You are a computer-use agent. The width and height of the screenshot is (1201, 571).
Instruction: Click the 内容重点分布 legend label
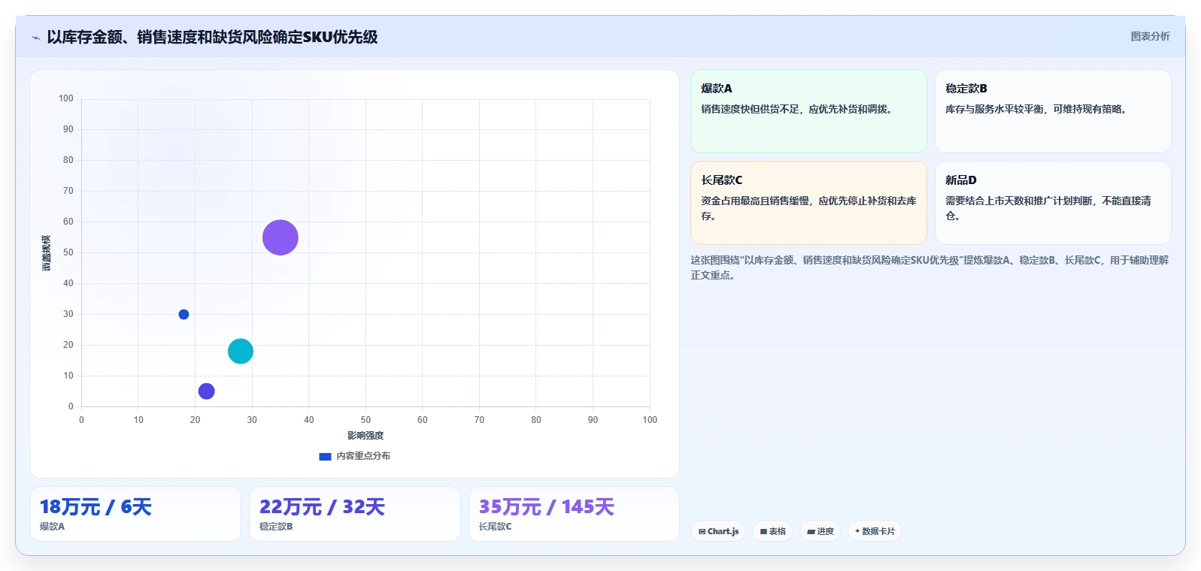coord(363,456)
